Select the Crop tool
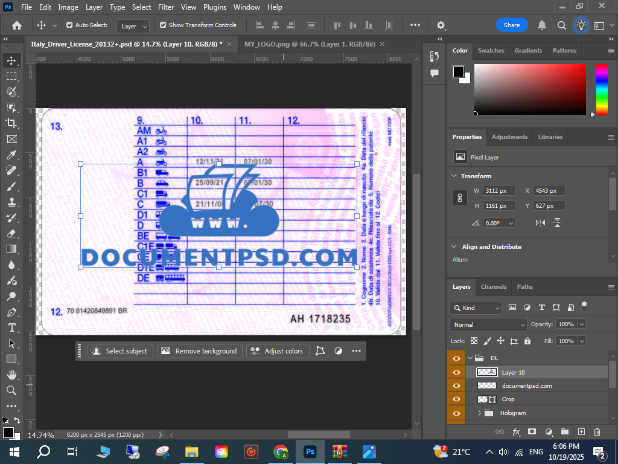 pos(11,123)
